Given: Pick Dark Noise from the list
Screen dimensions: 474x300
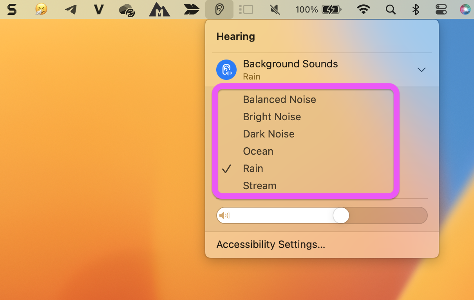Looking at the screenshot, I should [x=269, y=134].
